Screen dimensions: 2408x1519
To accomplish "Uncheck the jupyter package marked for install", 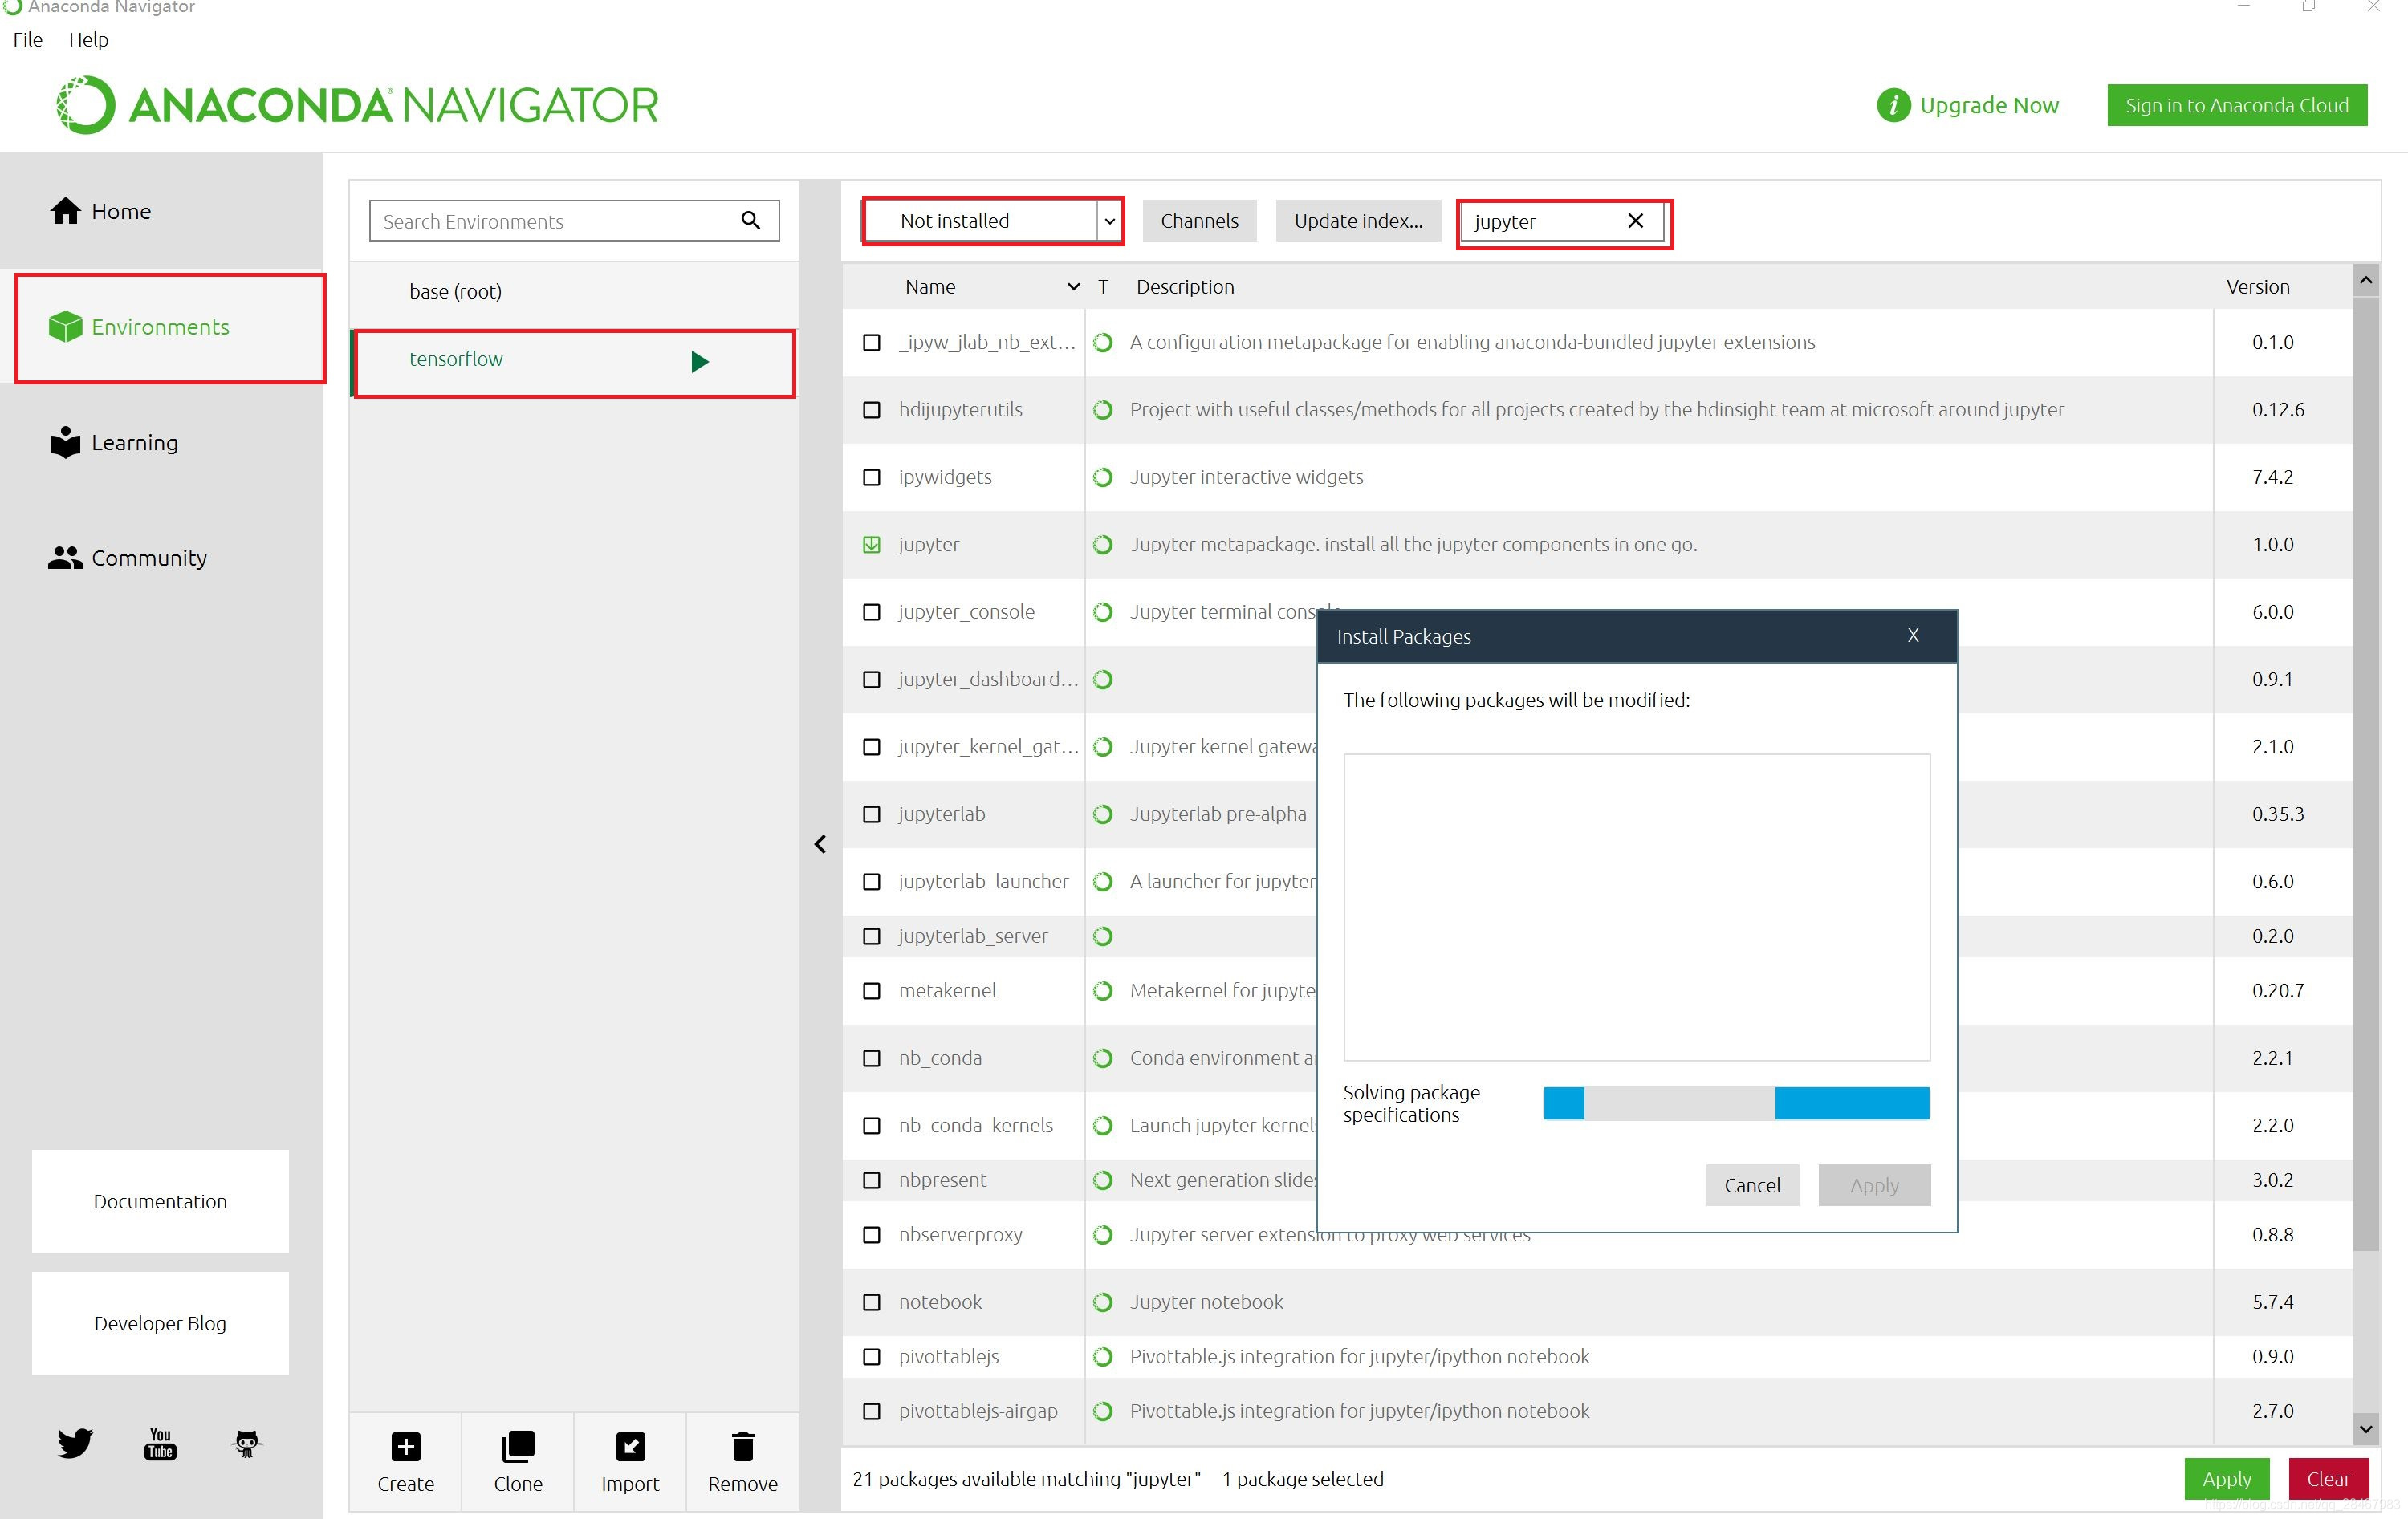I will coord(872,544).
